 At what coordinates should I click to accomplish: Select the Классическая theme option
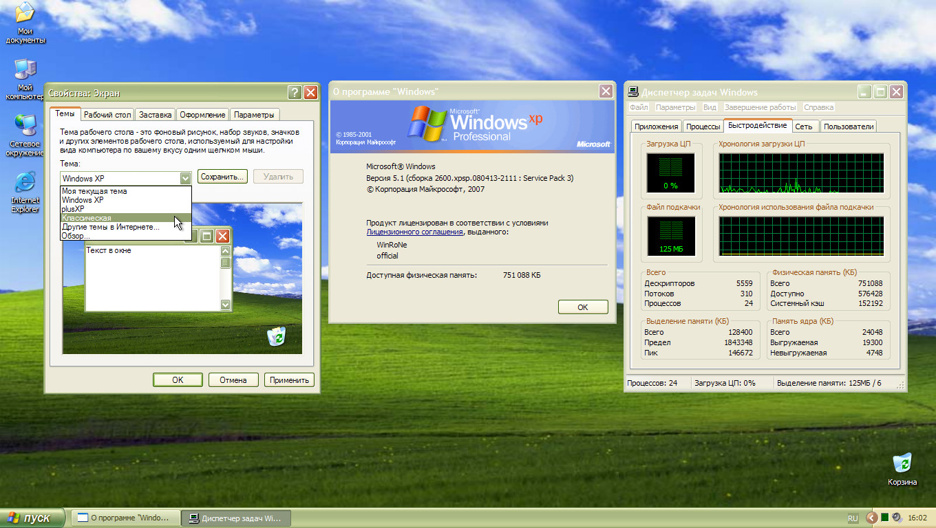(125, 218)
